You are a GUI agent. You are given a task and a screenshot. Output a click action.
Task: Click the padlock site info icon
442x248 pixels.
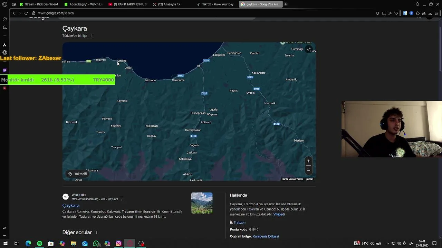(x=34, y=13)
